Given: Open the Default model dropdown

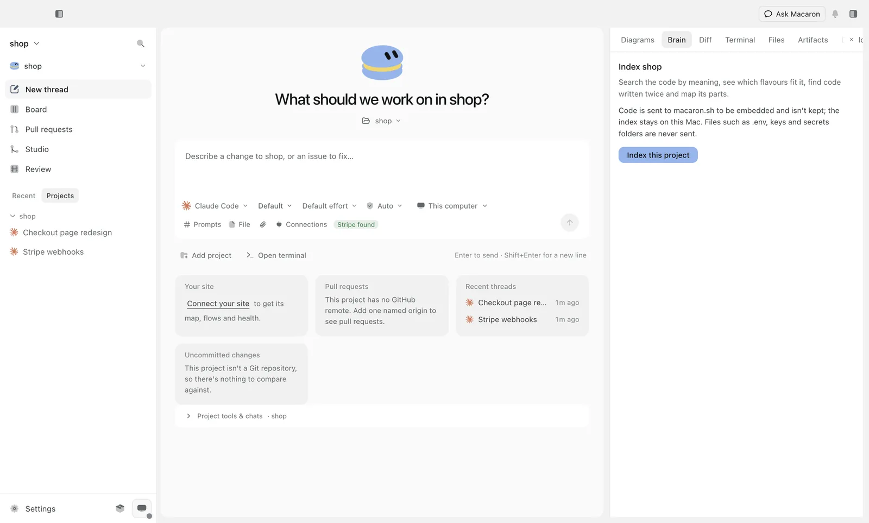Looking at the screenshot, I should [275, 206].
